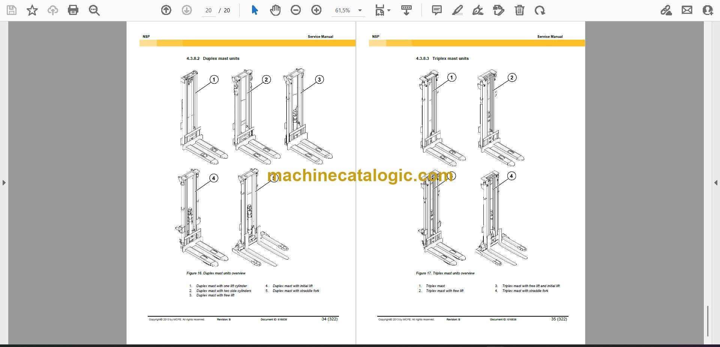Add a sticky note comment
Image resolution: width=720 pixels, height=347 pixels.
coord(437,10)
